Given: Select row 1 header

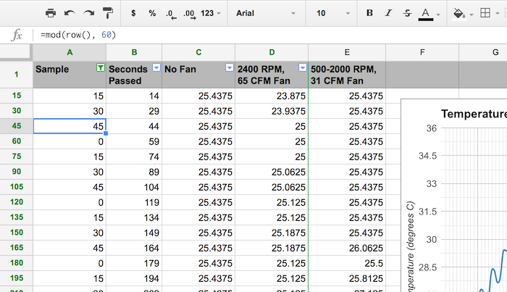Looking at the screenshot, I should 16,75.
